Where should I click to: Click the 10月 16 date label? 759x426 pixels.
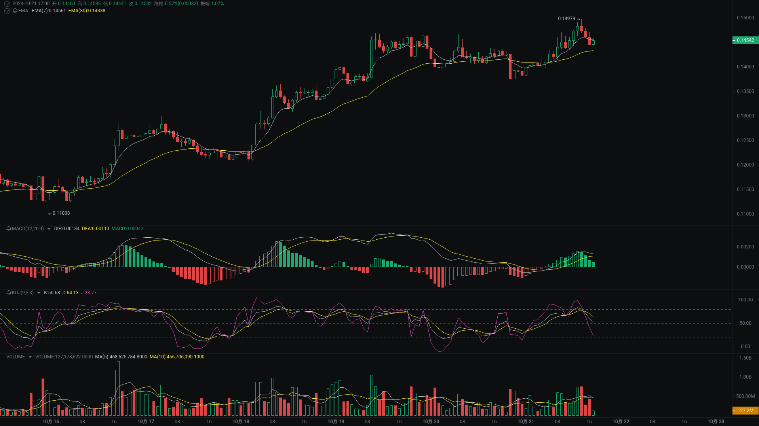[51, 422]
